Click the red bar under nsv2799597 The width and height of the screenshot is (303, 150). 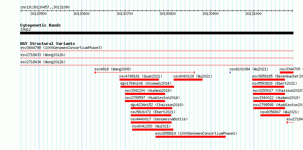145,101
